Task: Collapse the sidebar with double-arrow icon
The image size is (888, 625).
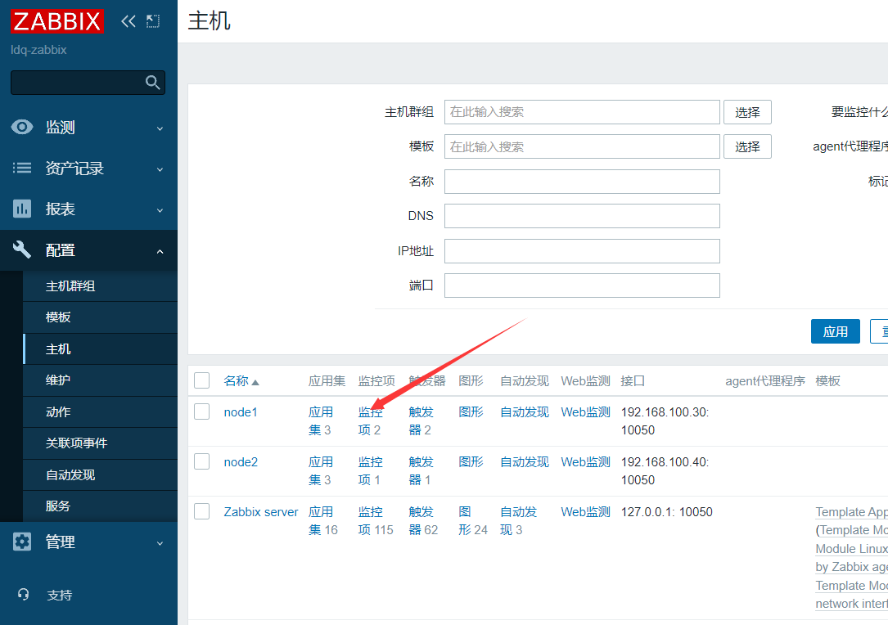Action: click(x=128, y=21)
